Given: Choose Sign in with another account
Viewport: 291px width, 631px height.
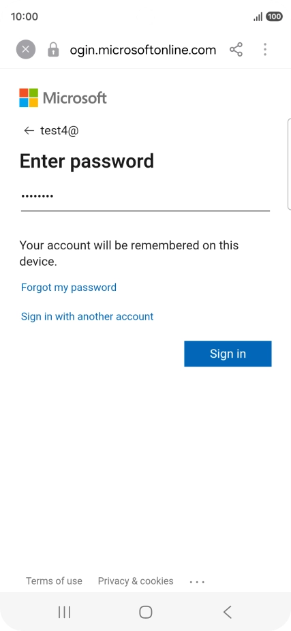Looking at the screenshot, I should pos(87,316).
